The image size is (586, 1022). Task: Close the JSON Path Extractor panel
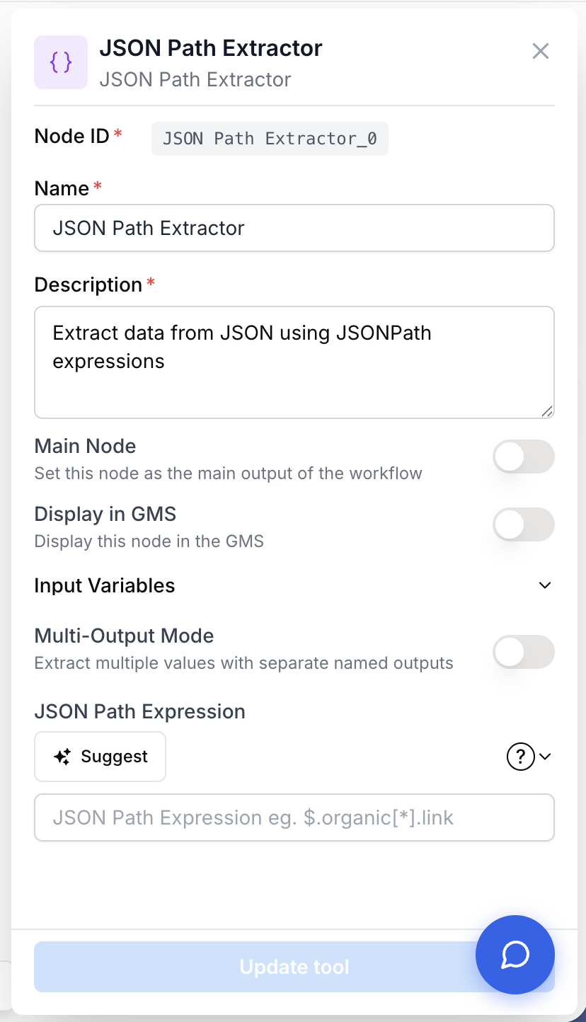coord(541,51)
